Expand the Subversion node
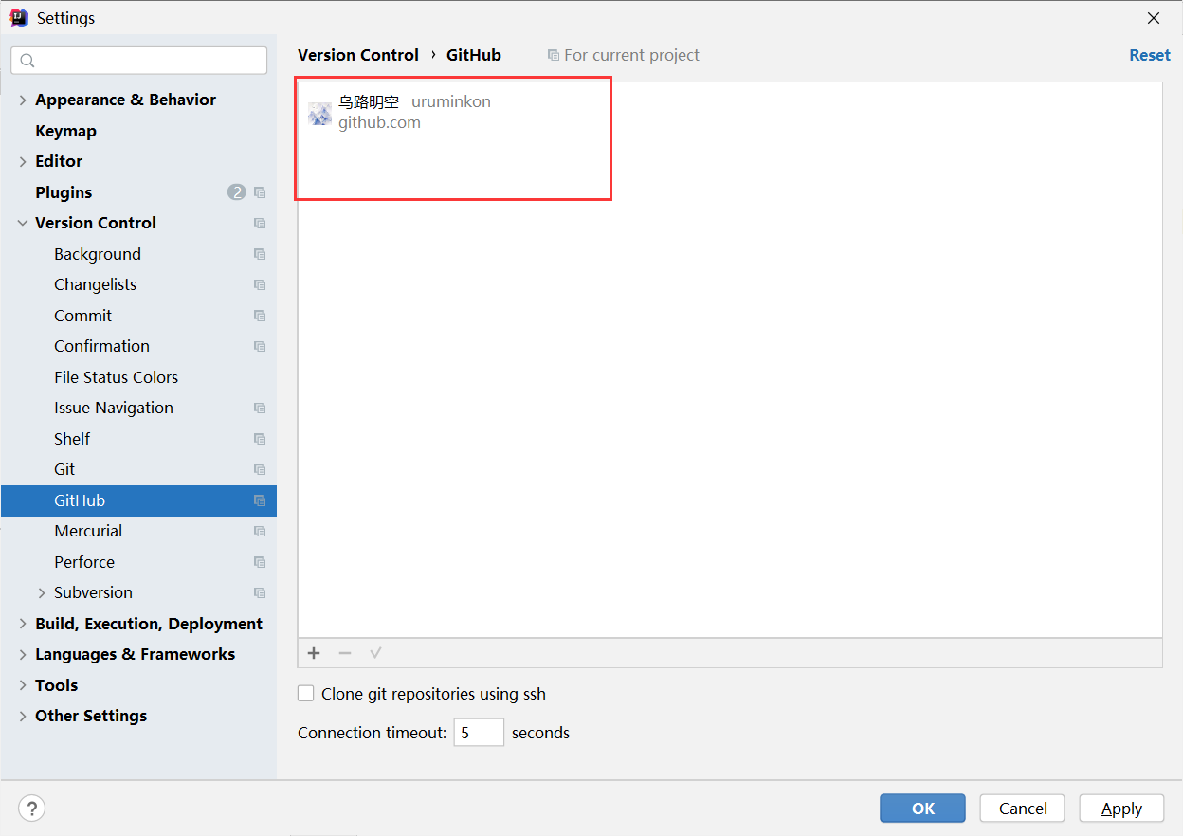Screen dimensions: 1183x836 pyautogui.click(x=42, y=593)
